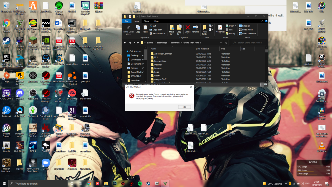332x187 pixels.
Task: Open 100GOPRO in the navigation pane
Action: pos(136,76)
